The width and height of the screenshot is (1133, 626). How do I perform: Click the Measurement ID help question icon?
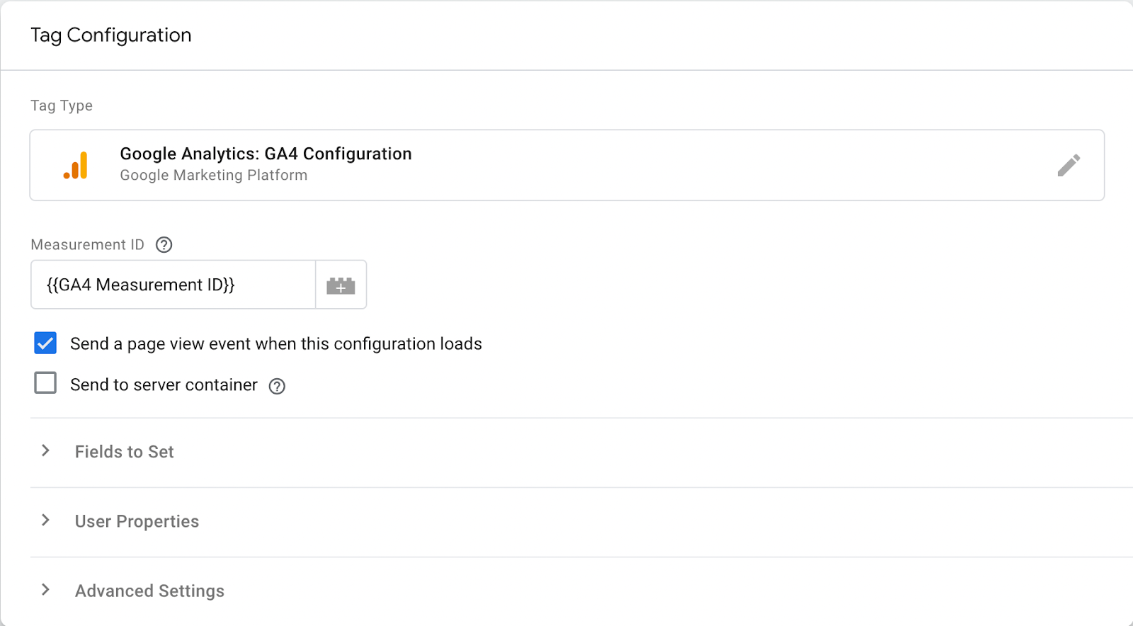tap(164, 245)
